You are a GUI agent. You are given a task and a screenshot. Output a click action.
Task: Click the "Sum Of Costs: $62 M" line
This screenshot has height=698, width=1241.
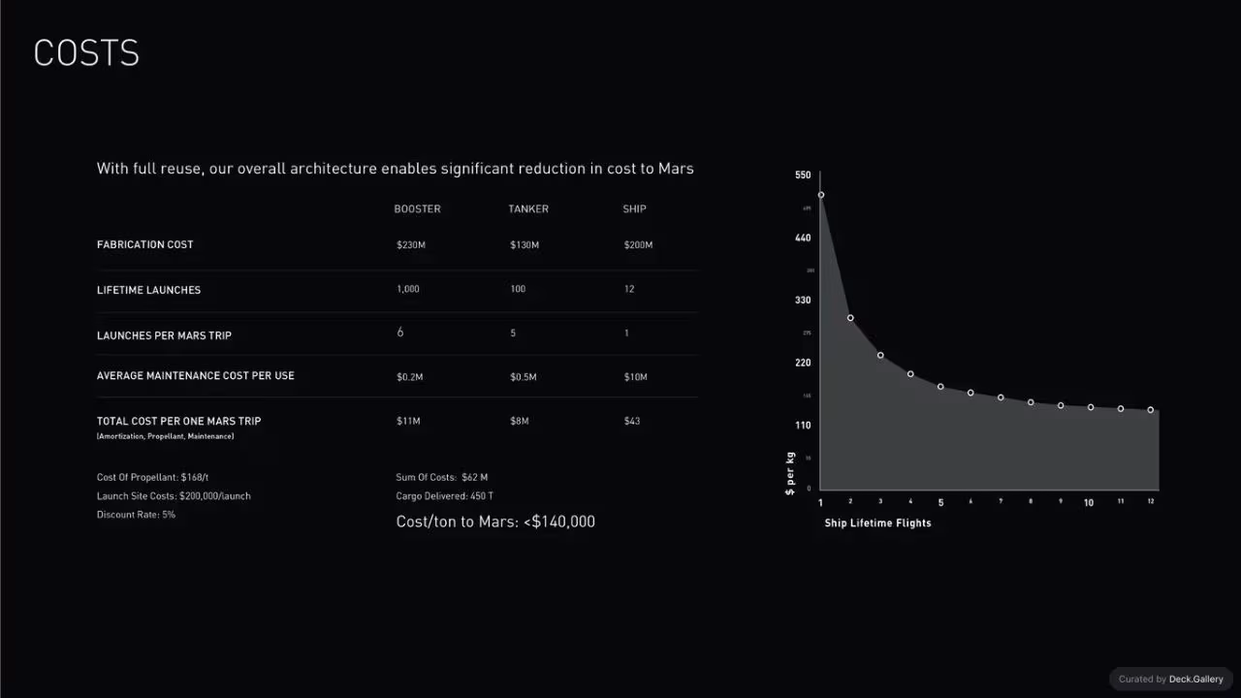coord(442,477)
